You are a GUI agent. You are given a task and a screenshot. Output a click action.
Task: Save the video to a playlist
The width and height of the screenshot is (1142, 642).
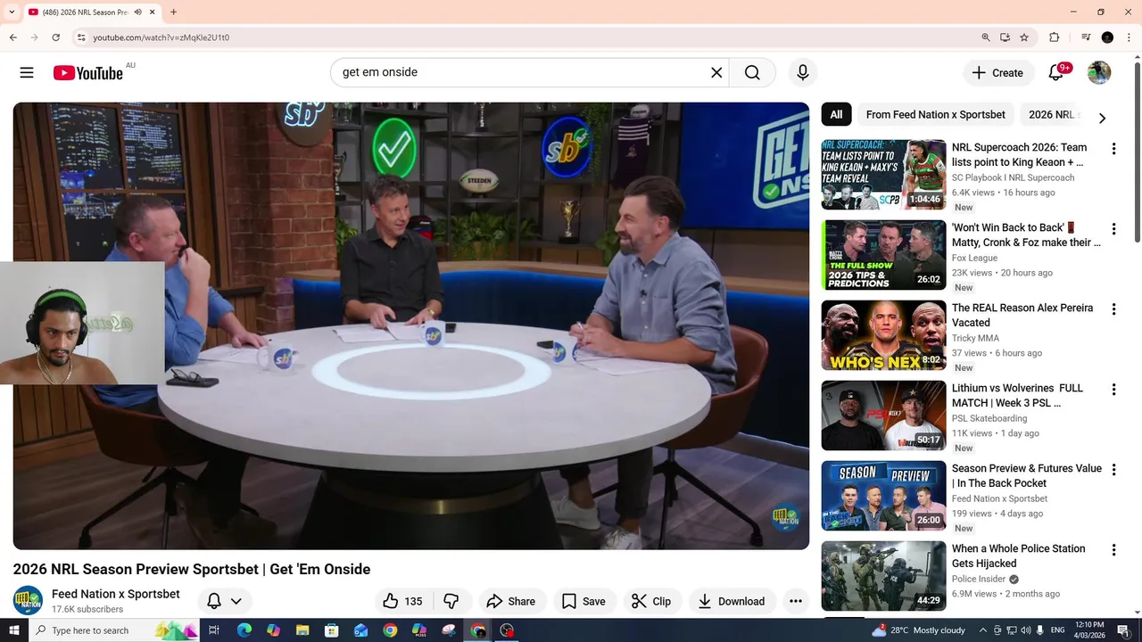pyautogui.click(x=584, y=601)
